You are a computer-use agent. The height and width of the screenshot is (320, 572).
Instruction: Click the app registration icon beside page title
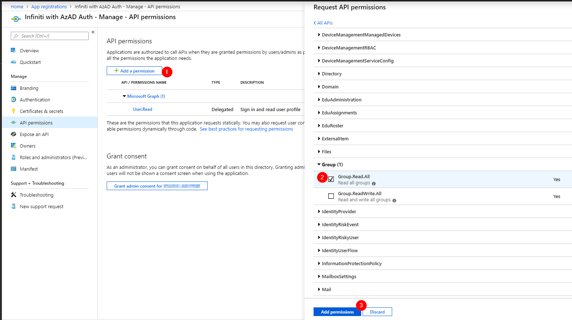[16, 19]
